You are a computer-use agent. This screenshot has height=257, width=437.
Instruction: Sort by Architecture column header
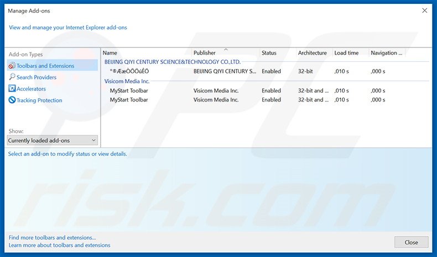pos(314,53)
